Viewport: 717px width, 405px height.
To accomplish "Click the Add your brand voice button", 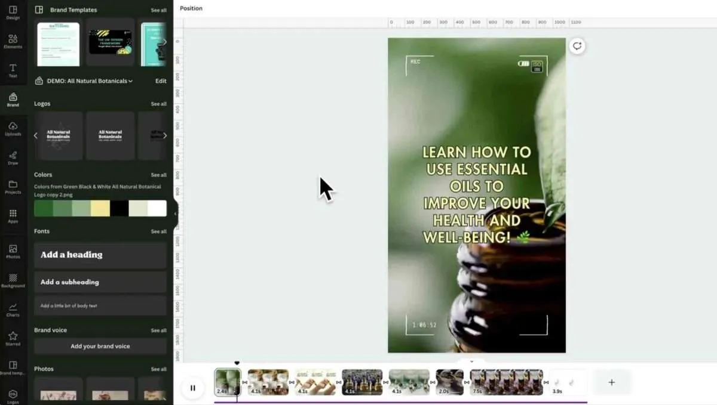I will (x=100, y=347).
